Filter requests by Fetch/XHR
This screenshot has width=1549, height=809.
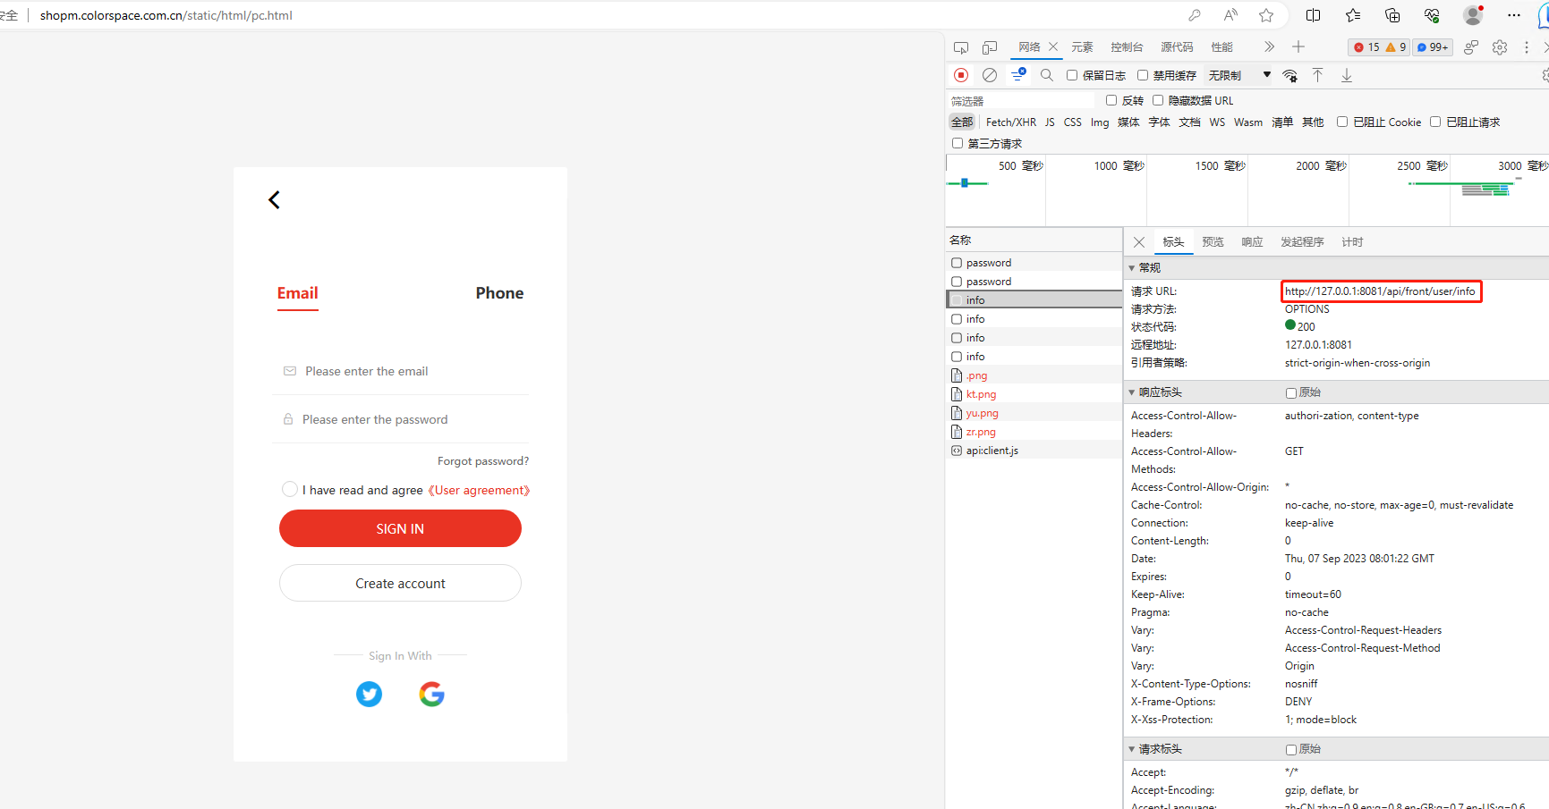[1011, 122]
